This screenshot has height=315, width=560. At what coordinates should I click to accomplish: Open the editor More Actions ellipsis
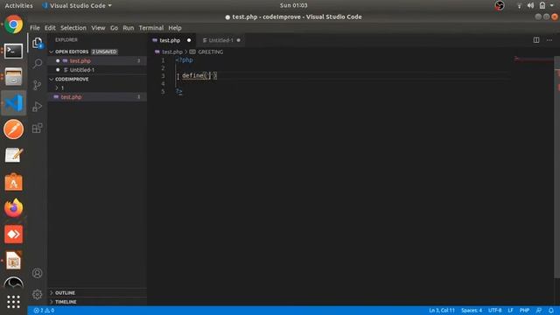(549, 40)
